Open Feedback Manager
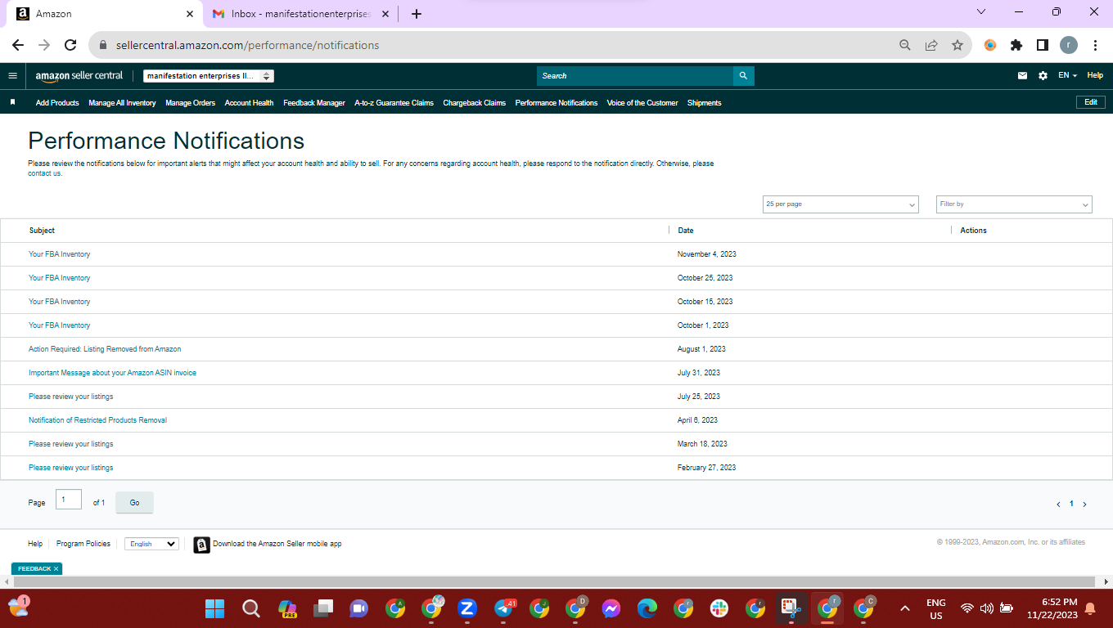 coord(314,103)
